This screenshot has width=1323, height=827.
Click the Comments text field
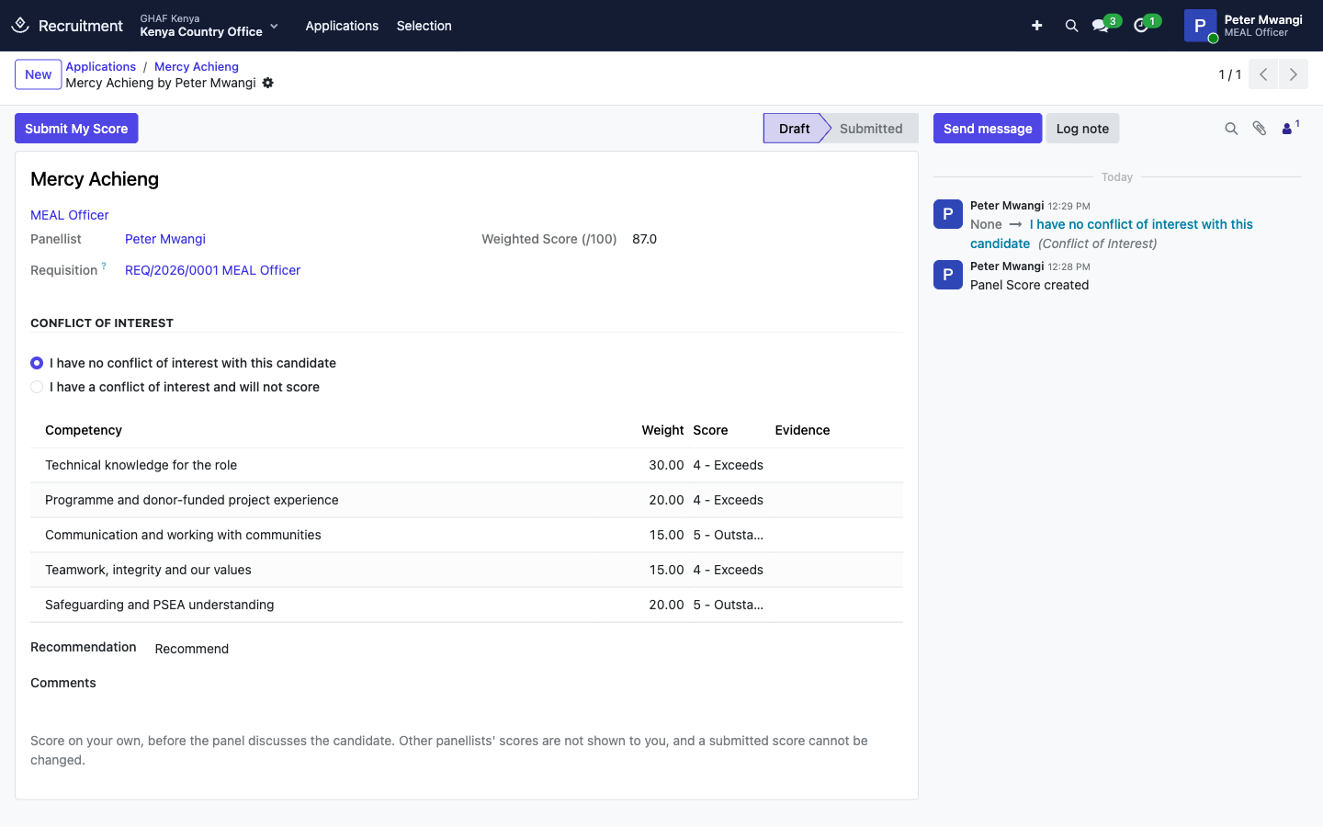(x=467, y=703)
